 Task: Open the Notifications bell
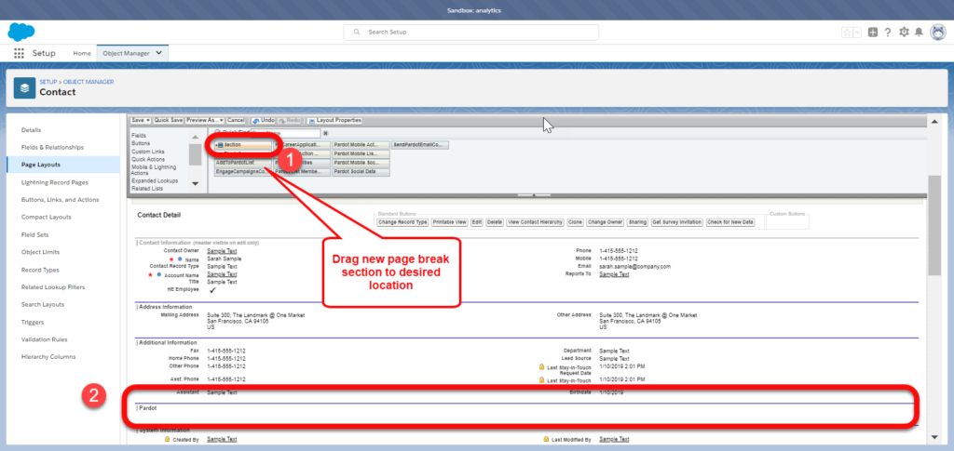tap(919, 33)
